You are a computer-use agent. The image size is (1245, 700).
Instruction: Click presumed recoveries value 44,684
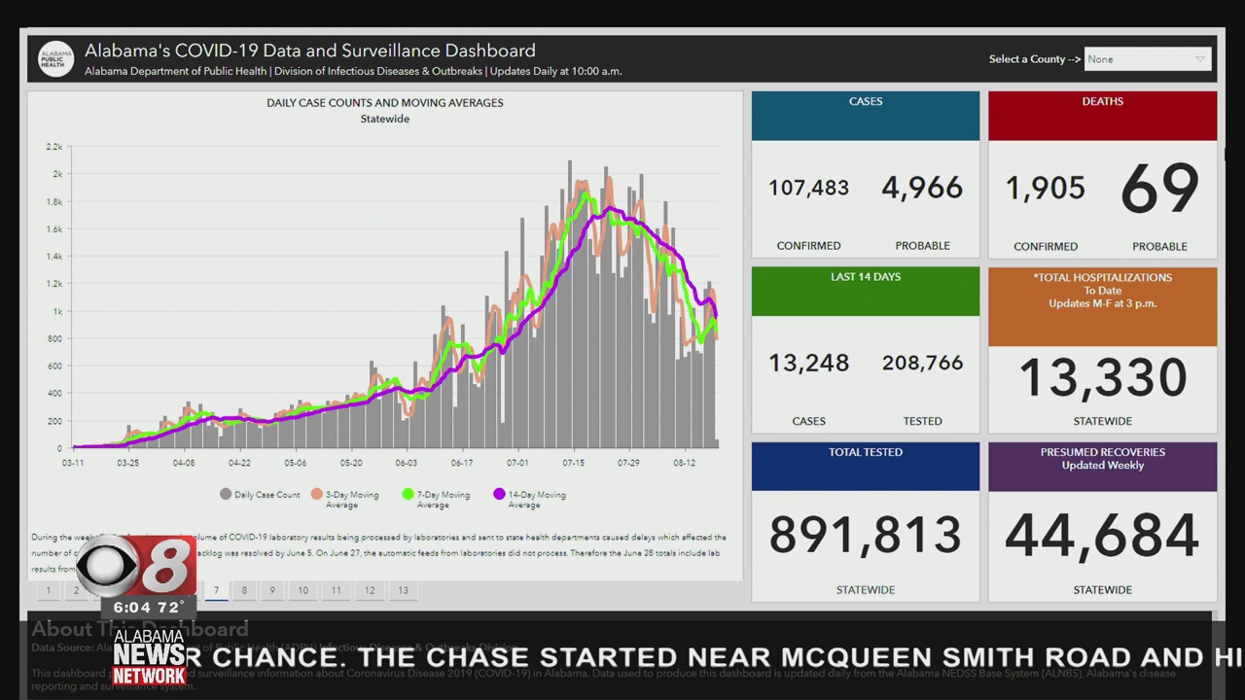coord(1102,535)
